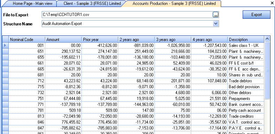Click the 2 years ago column header

[136, 40]
